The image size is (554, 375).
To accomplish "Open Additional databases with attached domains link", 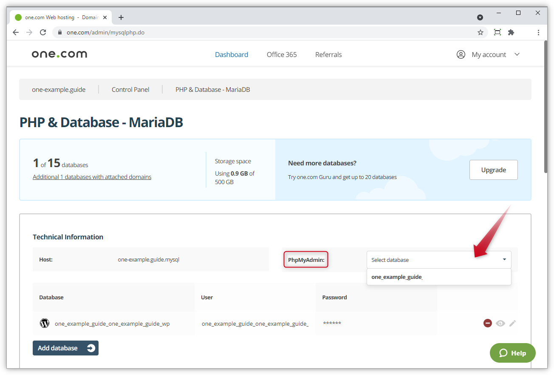I will pyautogui.click(x=92, y=177).
